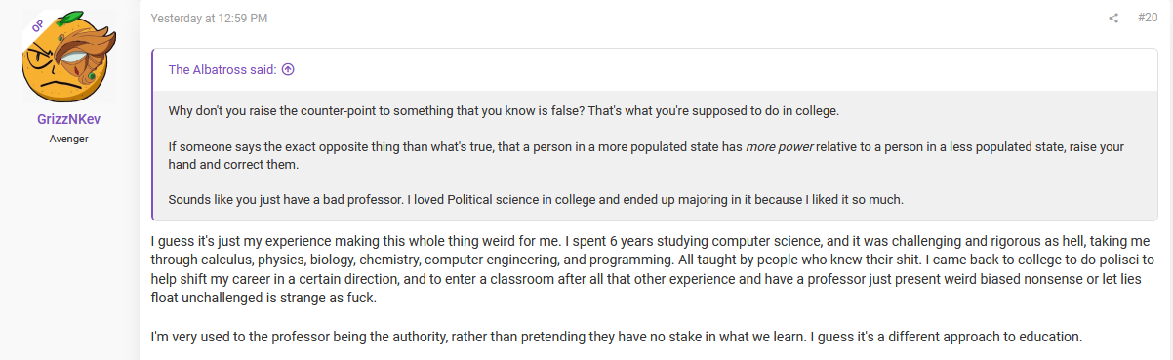Click the OP badge on the avatar
1173x360 pixels.
pos(38,25)
